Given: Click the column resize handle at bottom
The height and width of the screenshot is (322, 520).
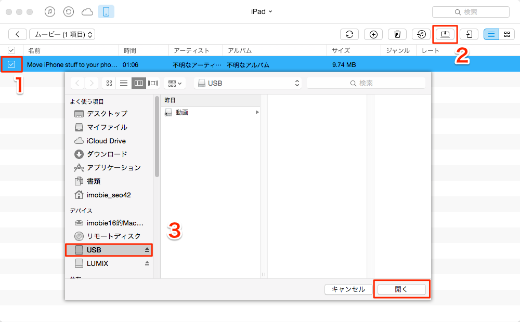Looking at the screenshot, I should click(264, 275).
